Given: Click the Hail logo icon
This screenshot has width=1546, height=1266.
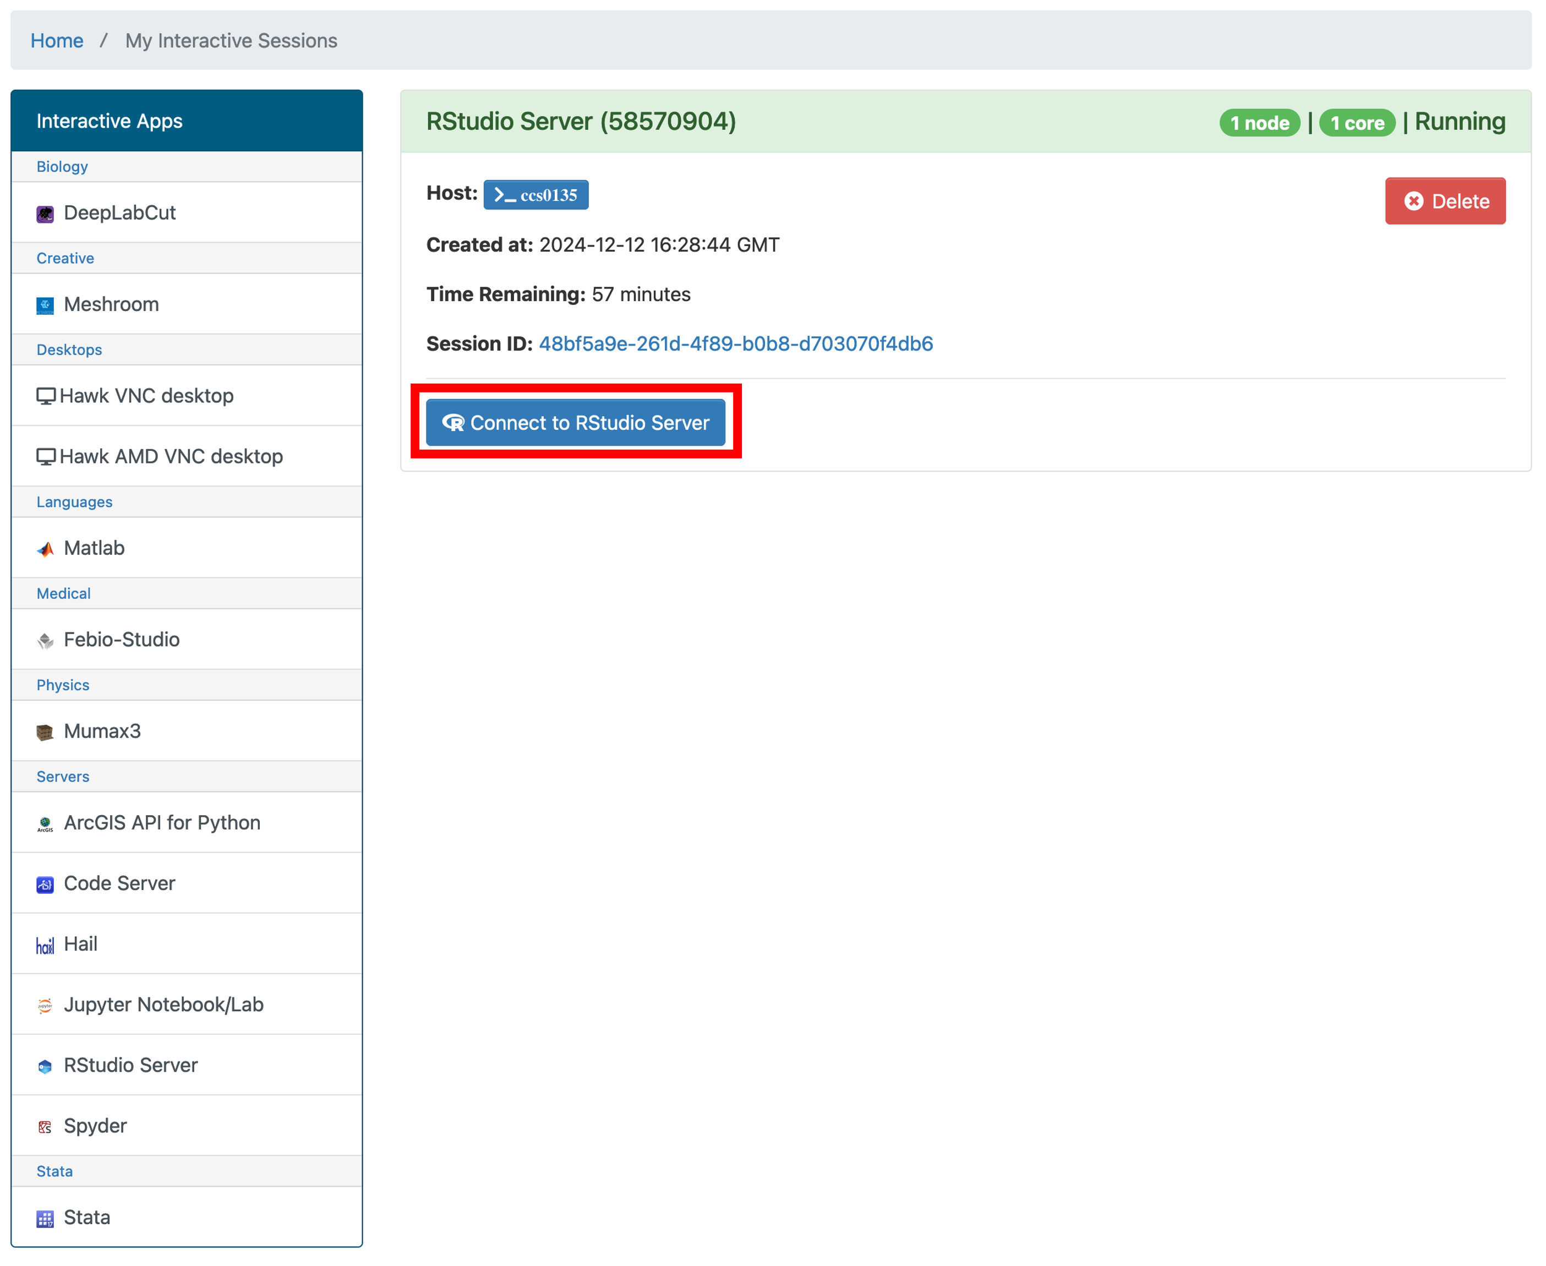Looking at the screenshot, I should pos(45,945).
